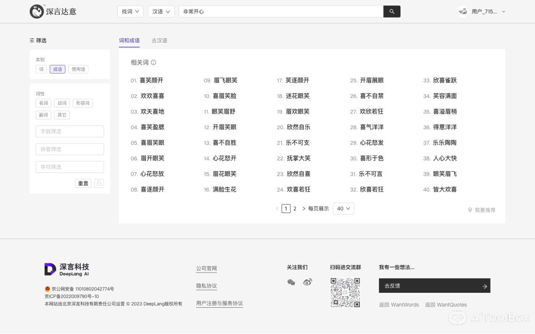Go to page 2 of results
Image resolution: width=535 pixels, height=334 pixels.
pos(295,208)
